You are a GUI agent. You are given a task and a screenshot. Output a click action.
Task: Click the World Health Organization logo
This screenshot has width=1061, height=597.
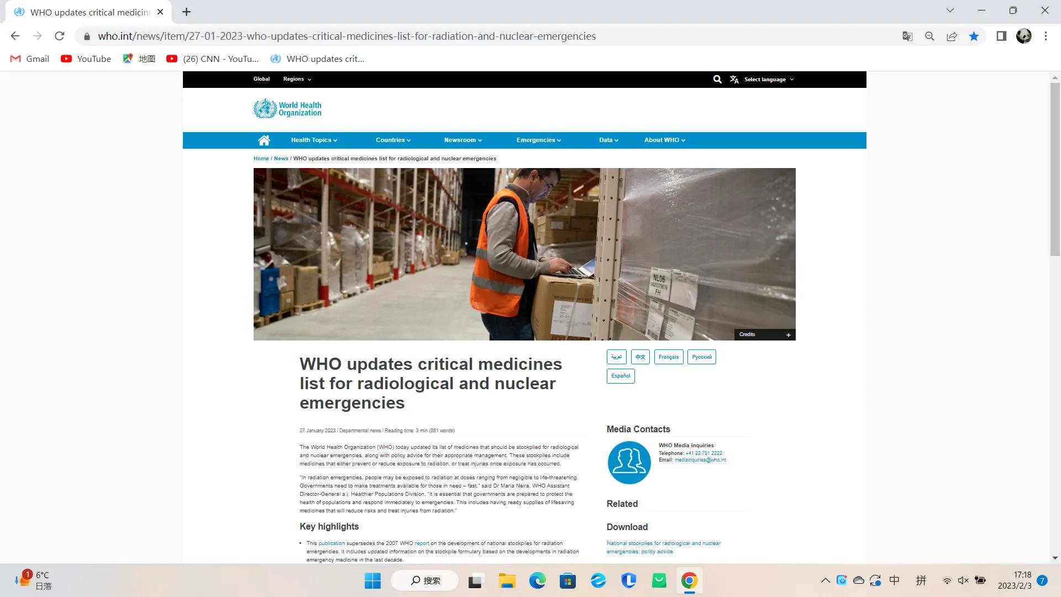(287, 109)
